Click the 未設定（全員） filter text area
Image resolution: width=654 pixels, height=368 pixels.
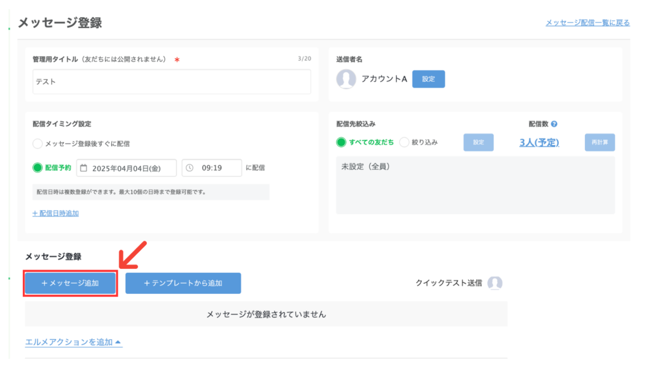(x=475, y=185)
